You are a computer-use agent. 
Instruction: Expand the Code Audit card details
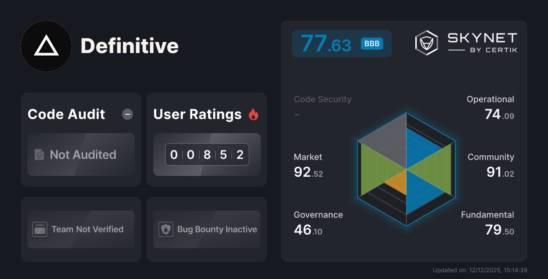click(80, 139)
